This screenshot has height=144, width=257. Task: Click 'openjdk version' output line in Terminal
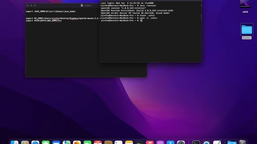coord(123,8)
